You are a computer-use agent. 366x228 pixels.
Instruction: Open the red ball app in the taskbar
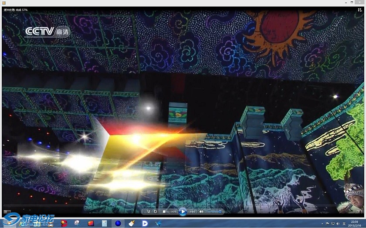click(64, 224)
